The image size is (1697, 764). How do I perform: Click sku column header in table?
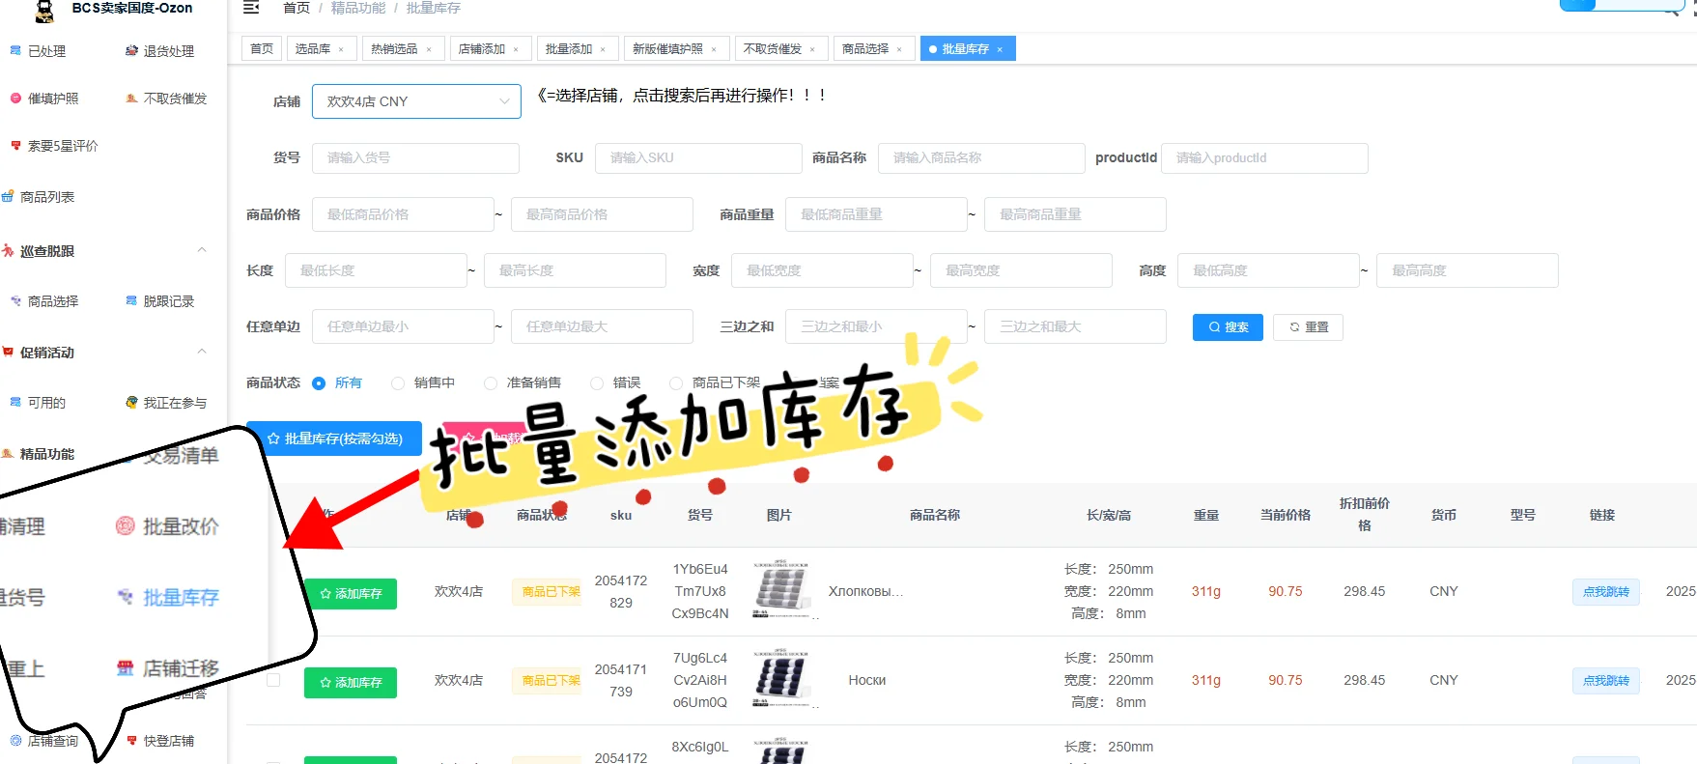pyautogui.click(x=621, y=516)
